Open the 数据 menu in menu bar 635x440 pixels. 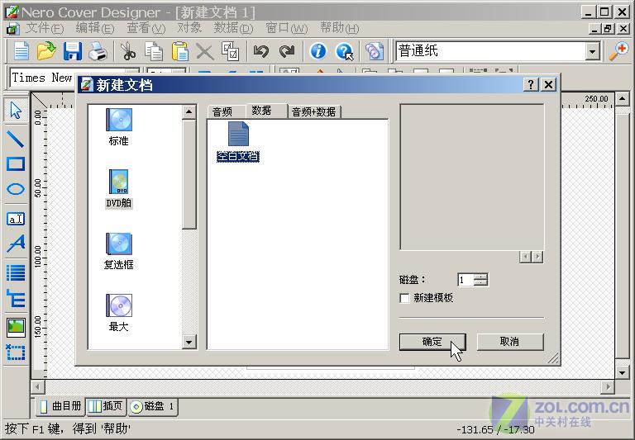coord(233,28)
